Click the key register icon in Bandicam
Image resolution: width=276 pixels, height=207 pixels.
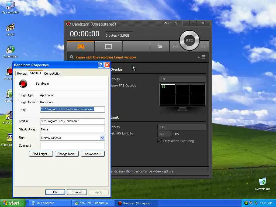click(x=167, y=23)
